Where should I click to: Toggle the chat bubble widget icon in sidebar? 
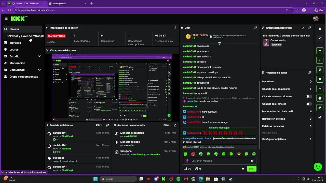click(320, 79)
